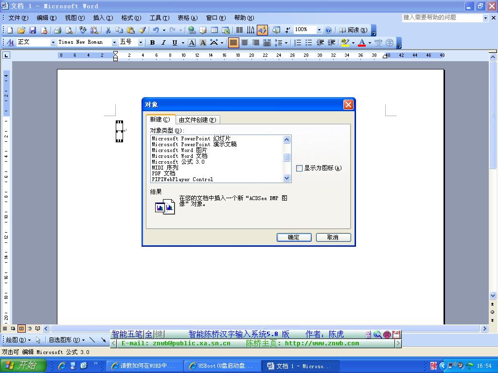Save the document with floppy icon

[x=33, y=30]
